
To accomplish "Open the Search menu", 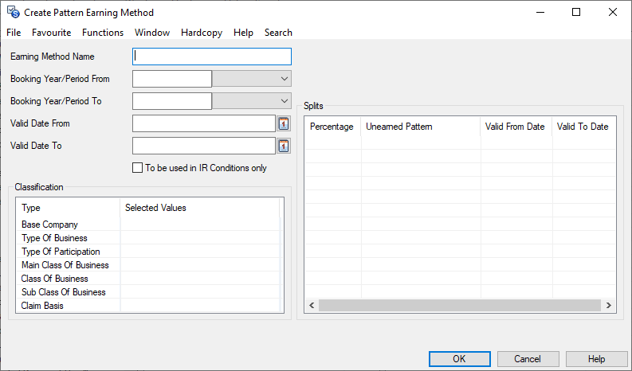I will [278, 33].
